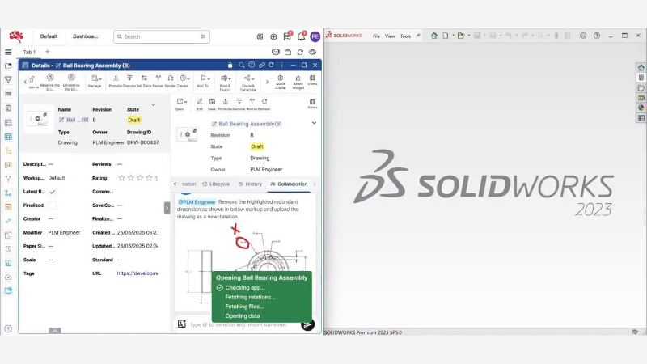Toggle the Latest Revision checkbox
647x364 pixels.
tap(53, 192)
